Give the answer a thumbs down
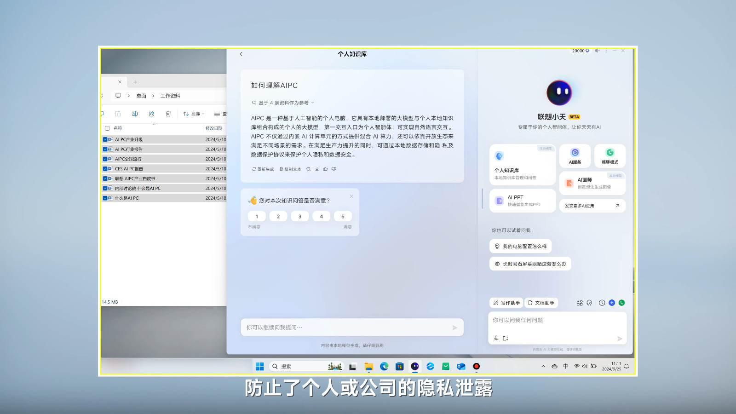The image size is (736, 414). 334,169
